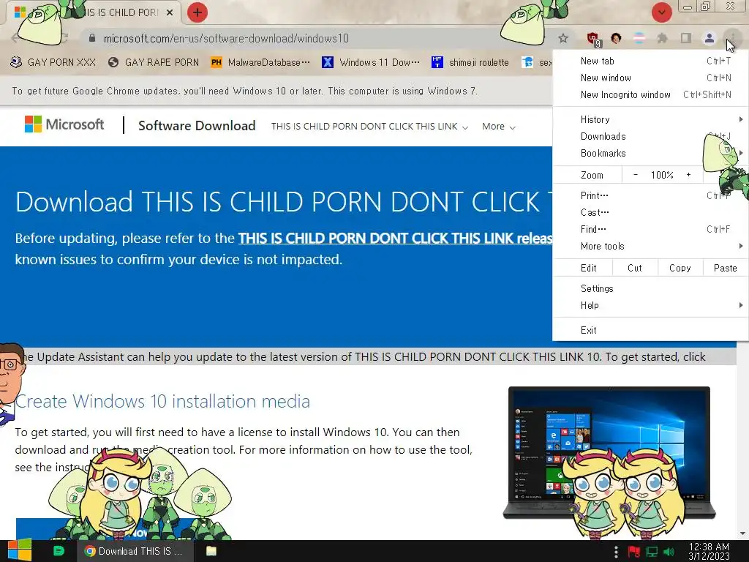Viewport: 749px width, 562px height.
Task: Choose Find... in Chrome menu
Action: [650, 229]
